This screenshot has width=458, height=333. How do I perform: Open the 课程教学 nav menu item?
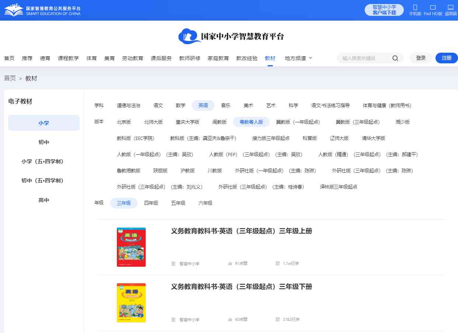click(x=68, y=58)
